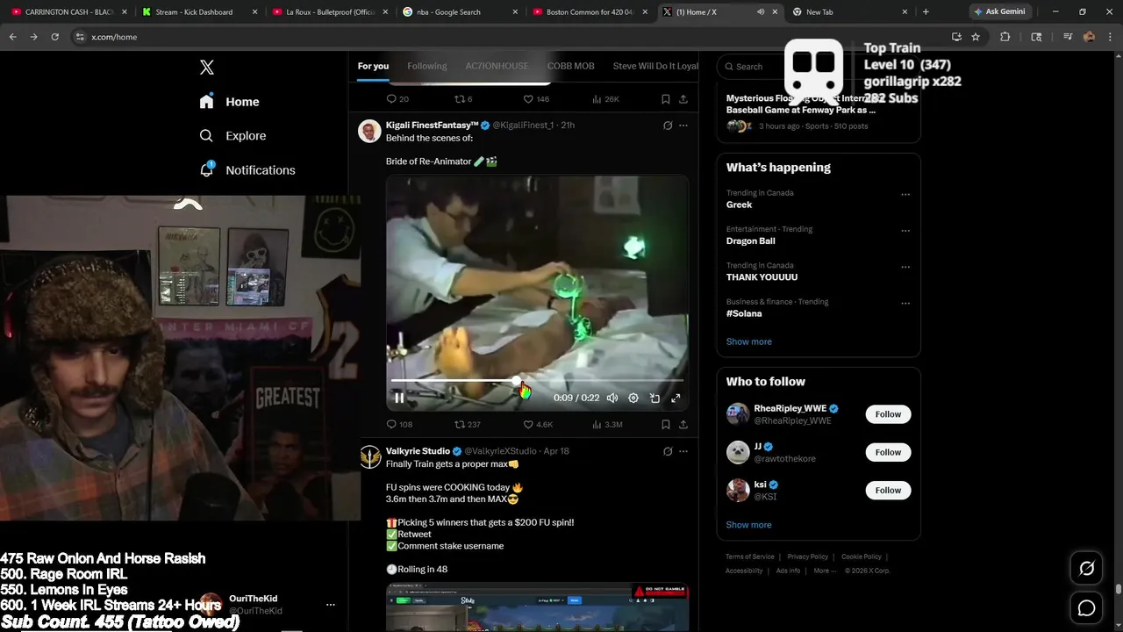The image size is (1123, 632).
Task: Repost the top post with 6 reposts
Action: [463, 99]
